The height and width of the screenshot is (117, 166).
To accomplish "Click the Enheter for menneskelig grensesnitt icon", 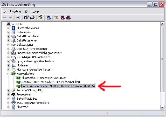I will (x=13, y=53).
